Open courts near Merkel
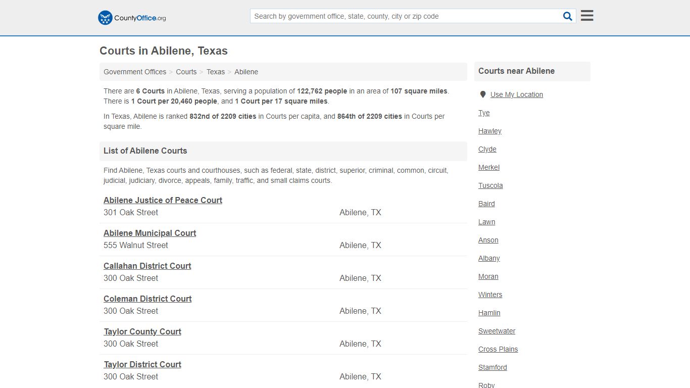 pyautogui.click(x=489, y=167)
